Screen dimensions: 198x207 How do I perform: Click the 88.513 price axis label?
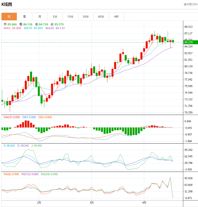(x=188, y=27)
